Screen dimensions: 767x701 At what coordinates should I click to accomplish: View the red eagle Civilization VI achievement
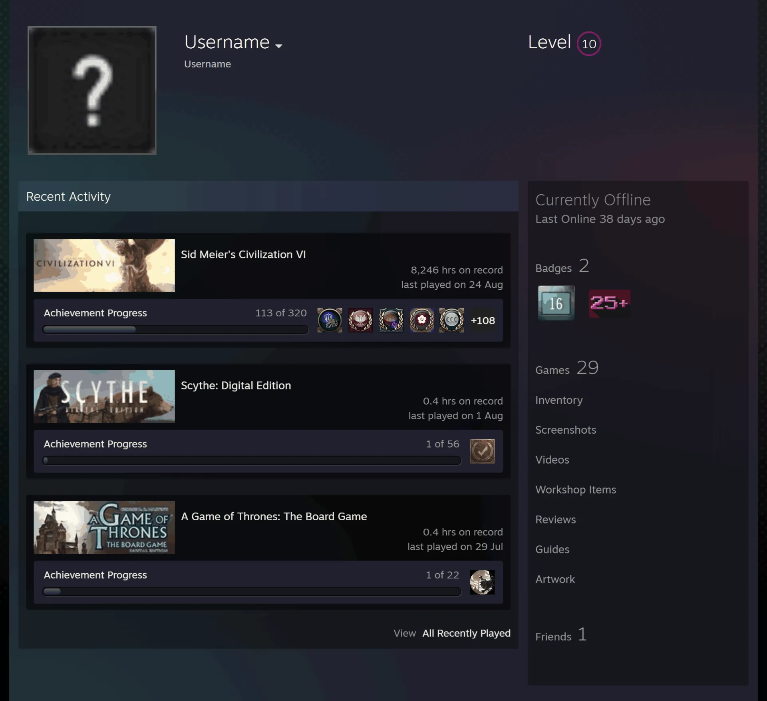pyautogui.click(x=360, y=320)
